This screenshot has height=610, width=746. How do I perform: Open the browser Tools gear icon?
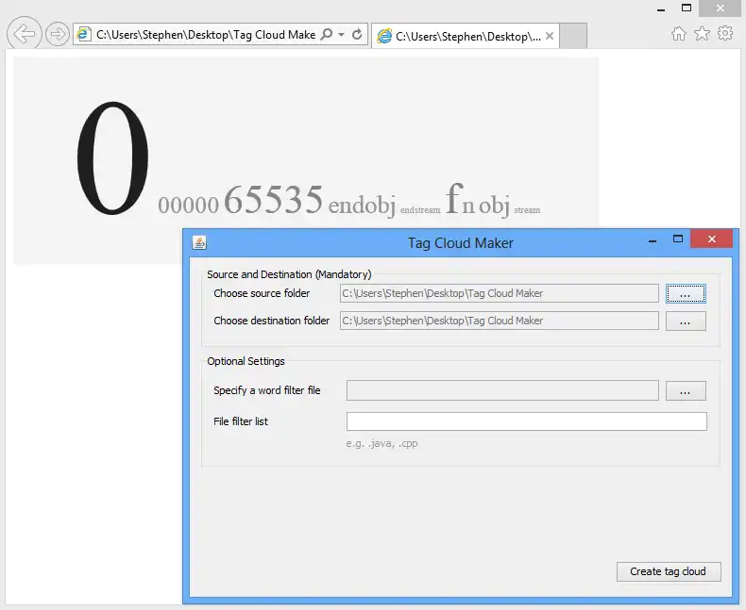coord(725,33)
